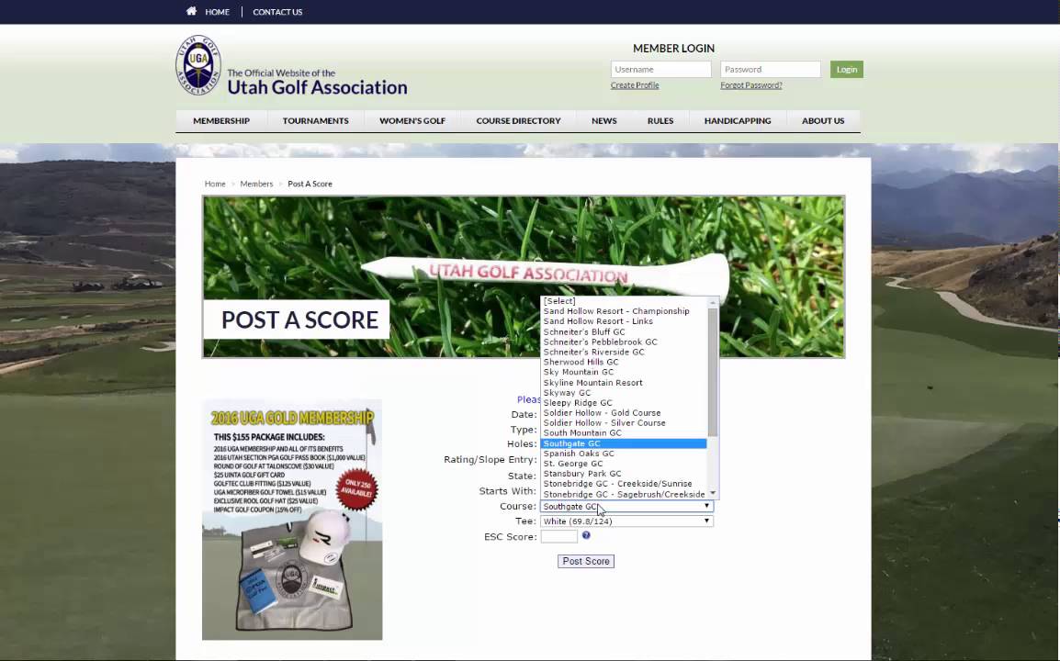Select Sand Hollow Resort - Links
Screen dimensions: 1060x661
click(624, 321)
